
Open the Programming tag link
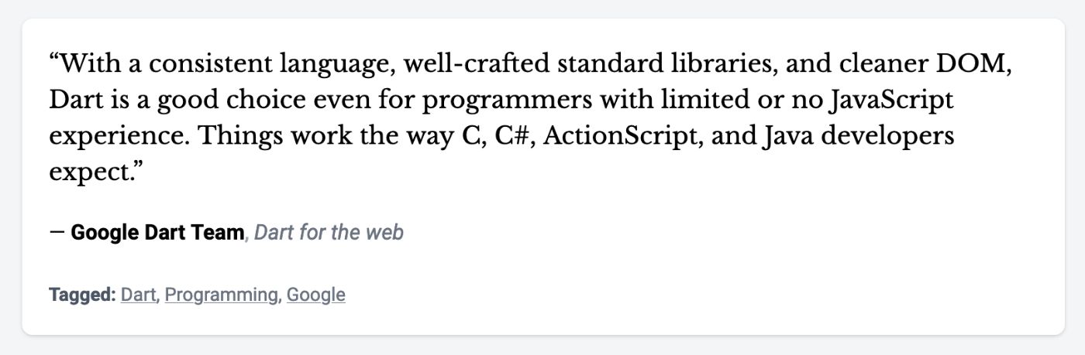pos(221,295)
